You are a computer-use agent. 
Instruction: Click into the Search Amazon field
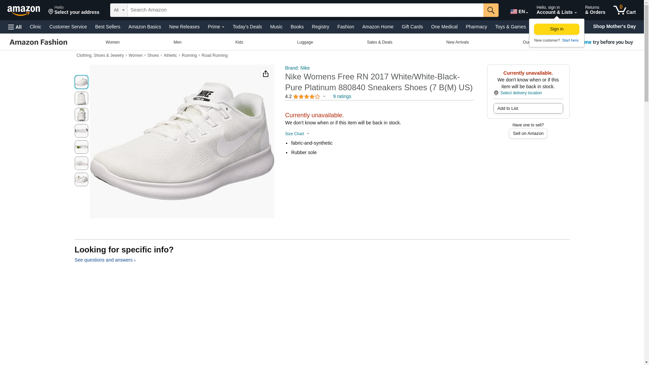(x=305, y=10)
